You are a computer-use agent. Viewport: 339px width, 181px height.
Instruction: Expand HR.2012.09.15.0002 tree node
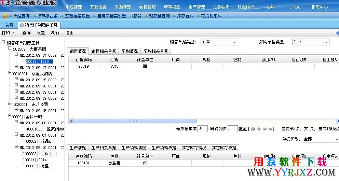pyautogui.click(x=16, y=79)
